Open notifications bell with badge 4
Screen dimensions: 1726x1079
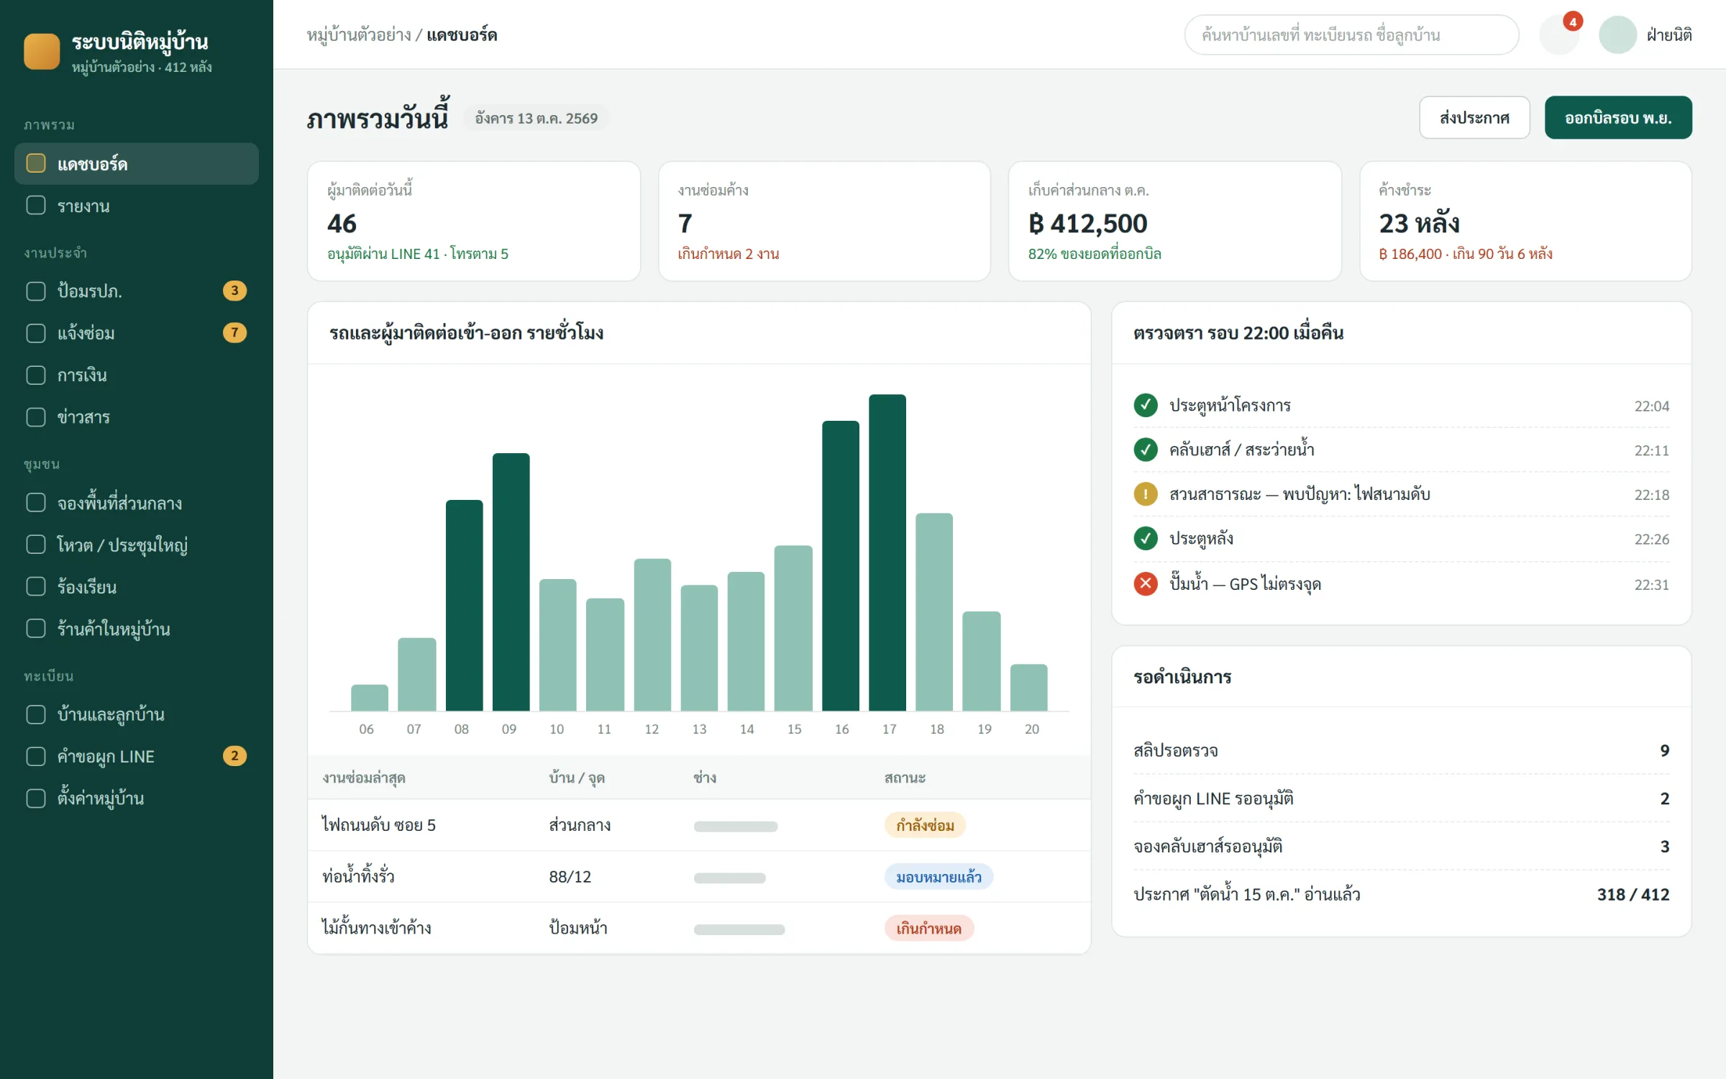pyautogui.click(x=1558, y=35)
